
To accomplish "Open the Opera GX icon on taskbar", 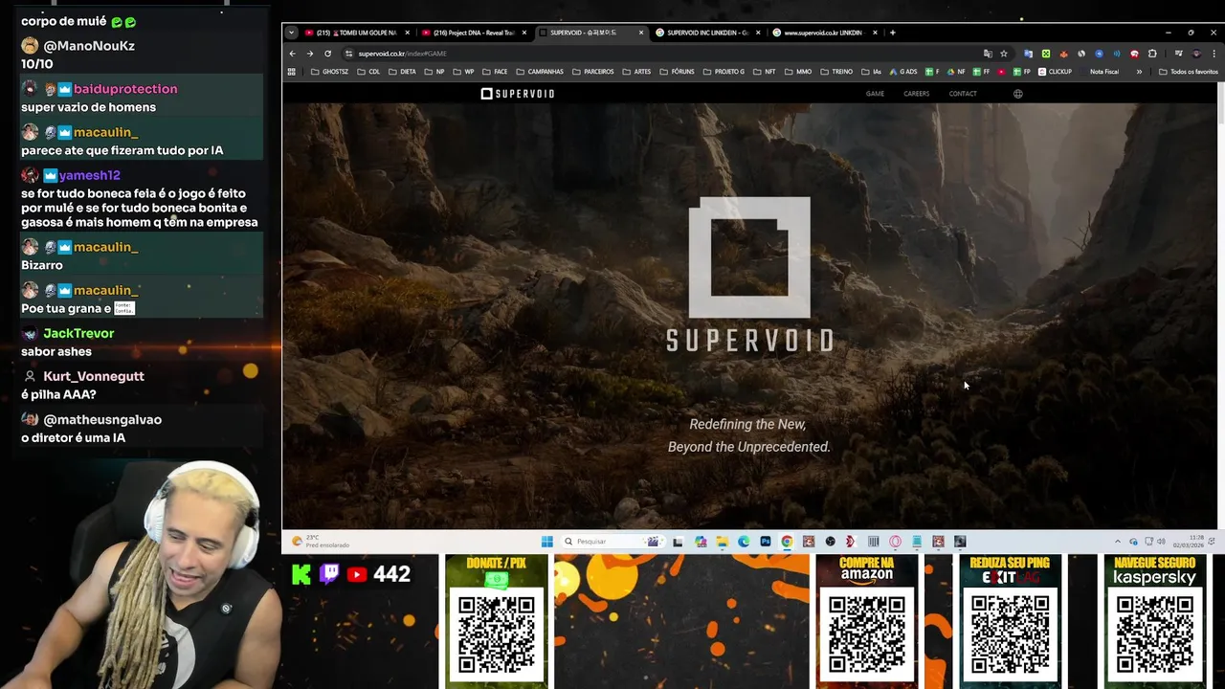I will click(895, 542).
